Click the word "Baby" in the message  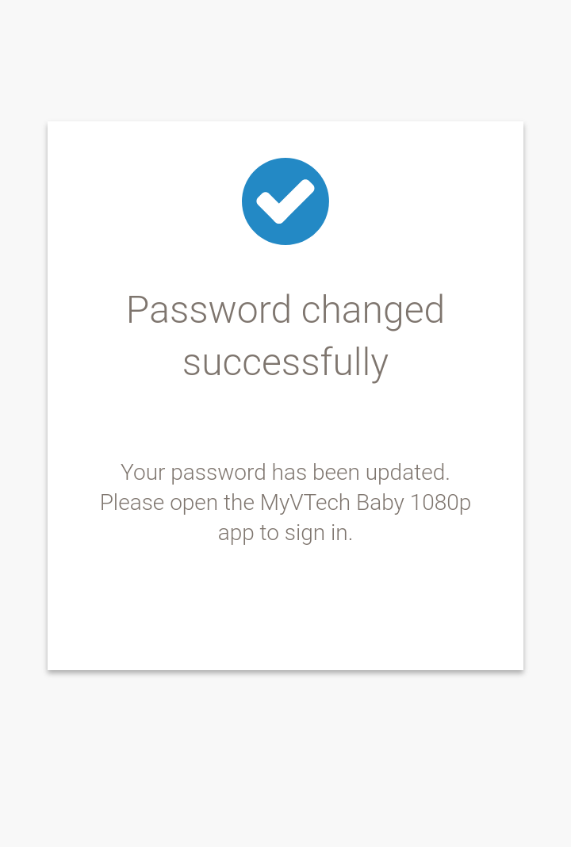click(381, 503)
